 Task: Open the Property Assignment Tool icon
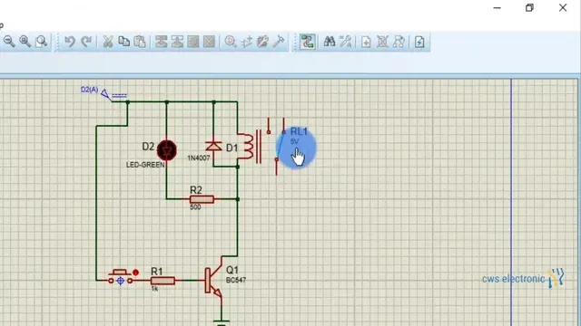pyautogui.click(x=345, y=42)
